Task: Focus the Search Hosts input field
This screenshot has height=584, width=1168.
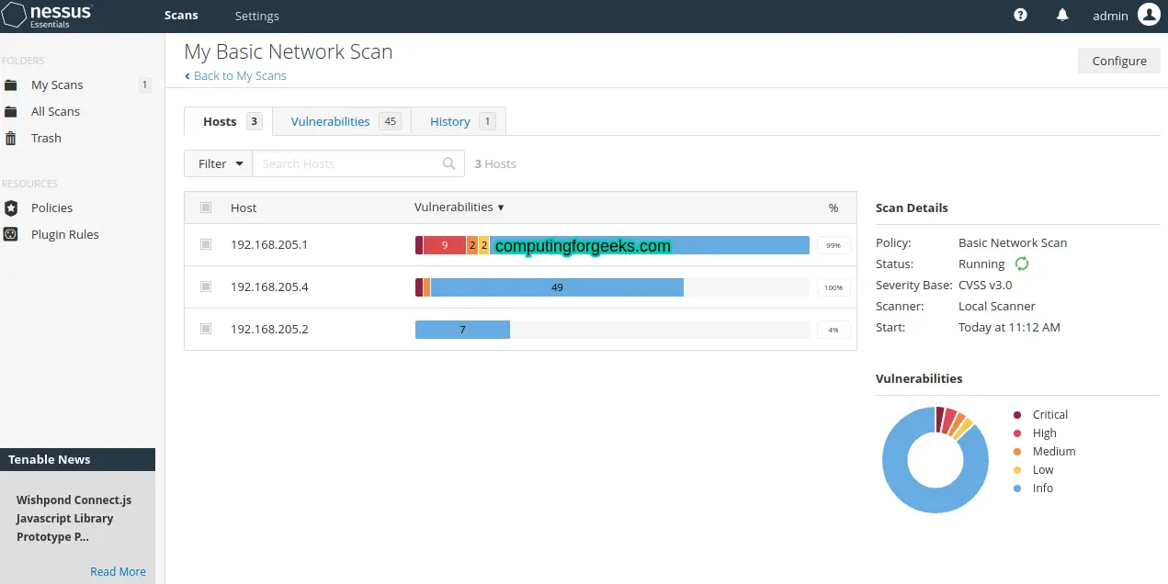Action: pos(347,164)
